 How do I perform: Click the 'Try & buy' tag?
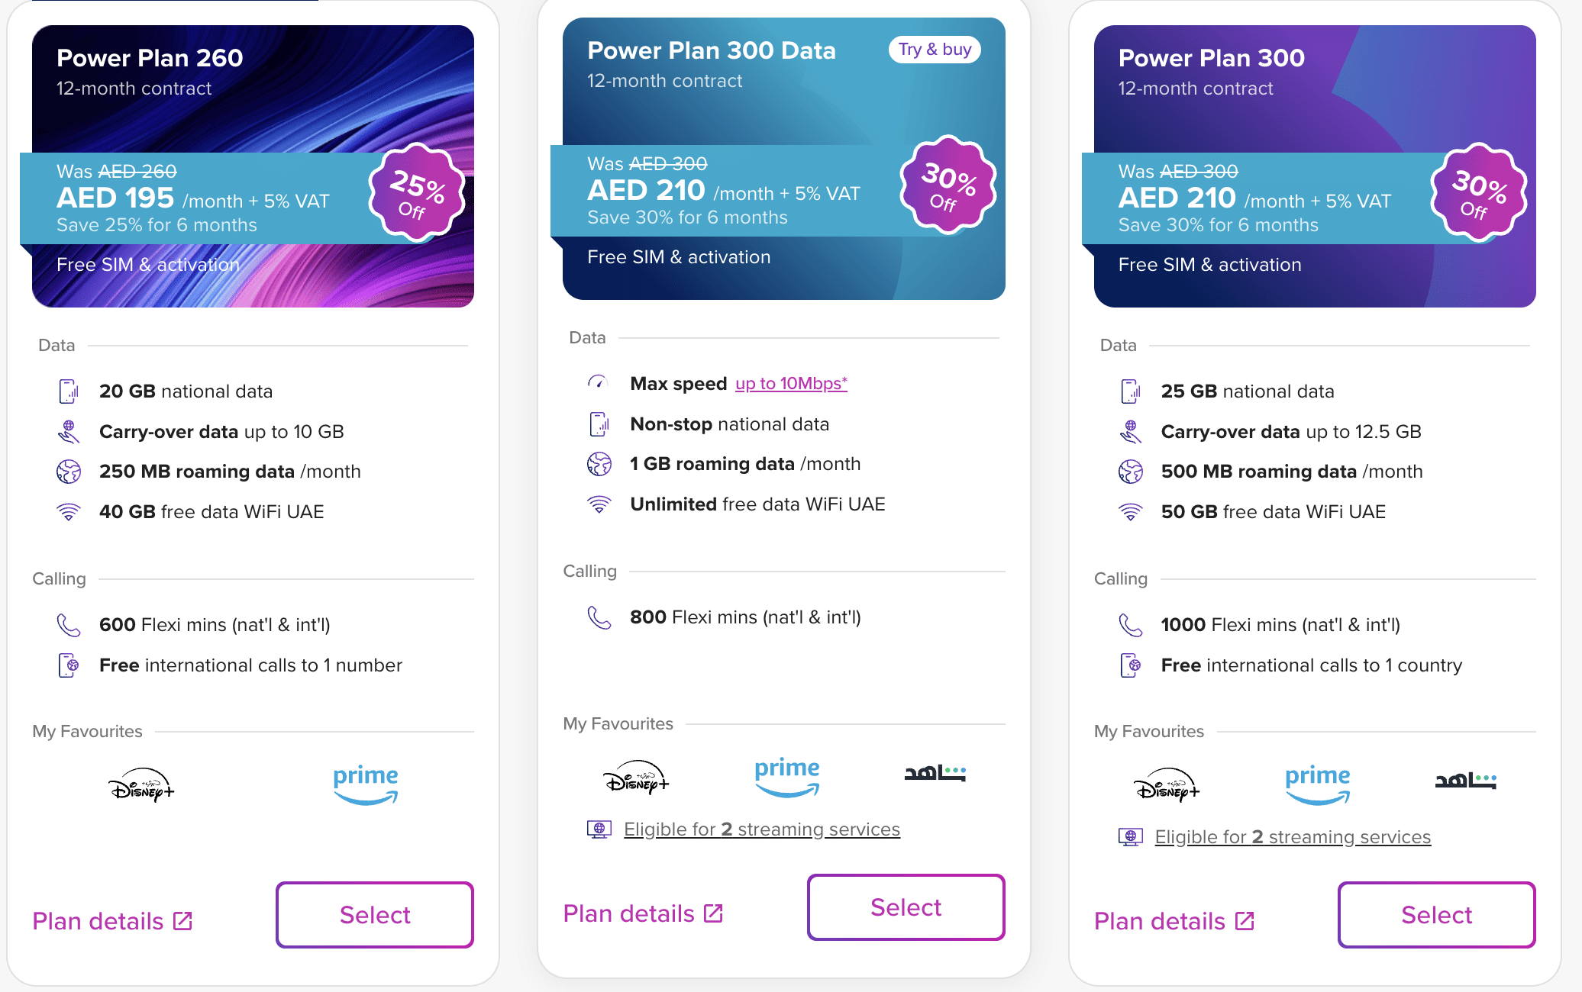[935, 50]
